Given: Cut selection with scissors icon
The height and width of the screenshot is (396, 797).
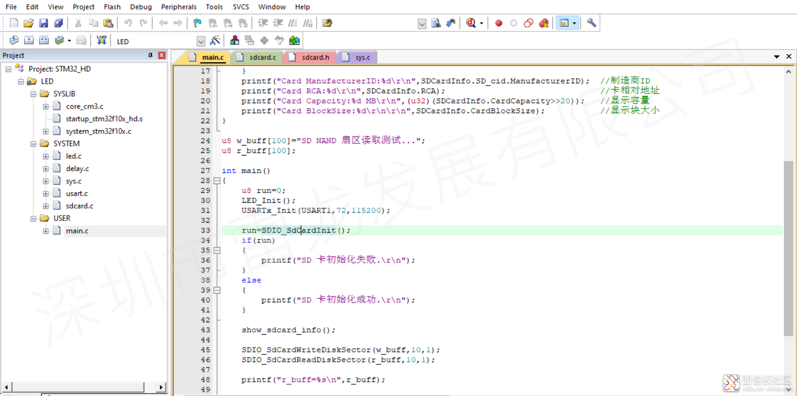Looking at the screenshot, I should click(x=78, y=23).
